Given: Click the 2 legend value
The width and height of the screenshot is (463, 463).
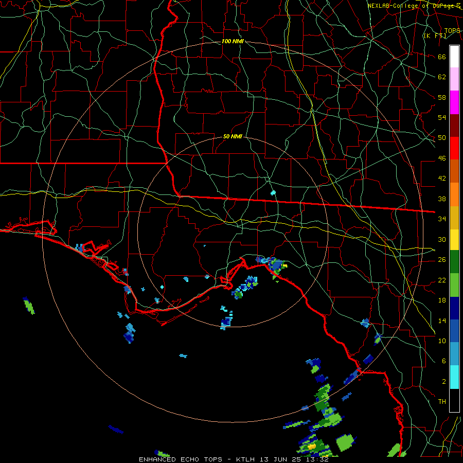Looking at the screenshot, I should [444, 382].
